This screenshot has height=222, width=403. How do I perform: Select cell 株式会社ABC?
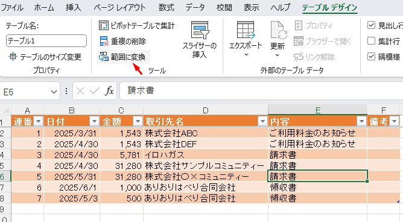[x=206, y=133]
